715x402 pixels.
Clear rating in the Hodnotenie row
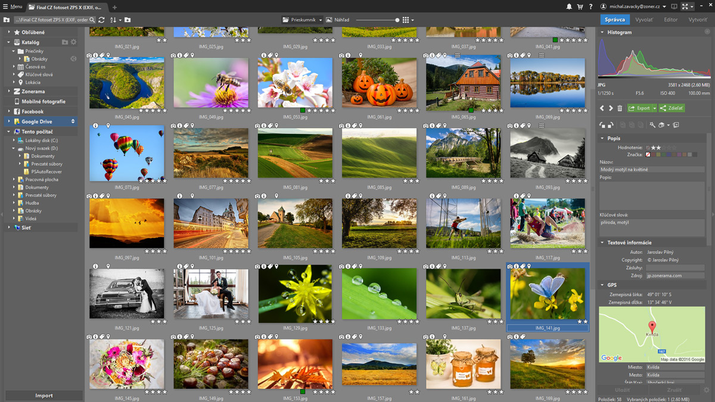[648, 147]
